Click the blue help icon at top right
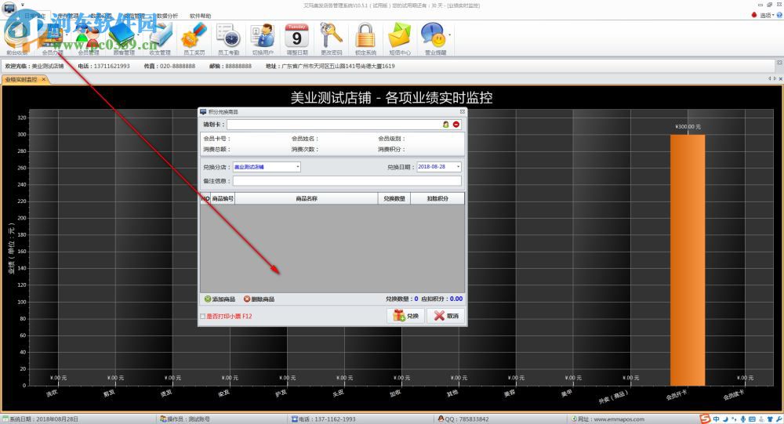This screenshot has width=784, height=424. pyautogui.click(x=779, y=16)
